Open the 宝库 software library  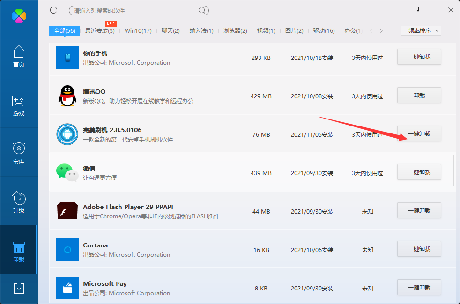[19, 154]
